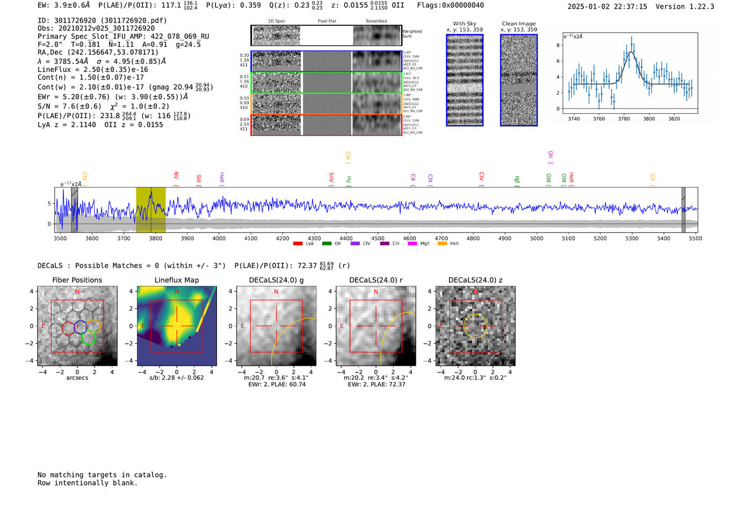Select the red-bordered 2D spectrum fiber row
This screenshot has width=752, height=512.
coord(326,125)
